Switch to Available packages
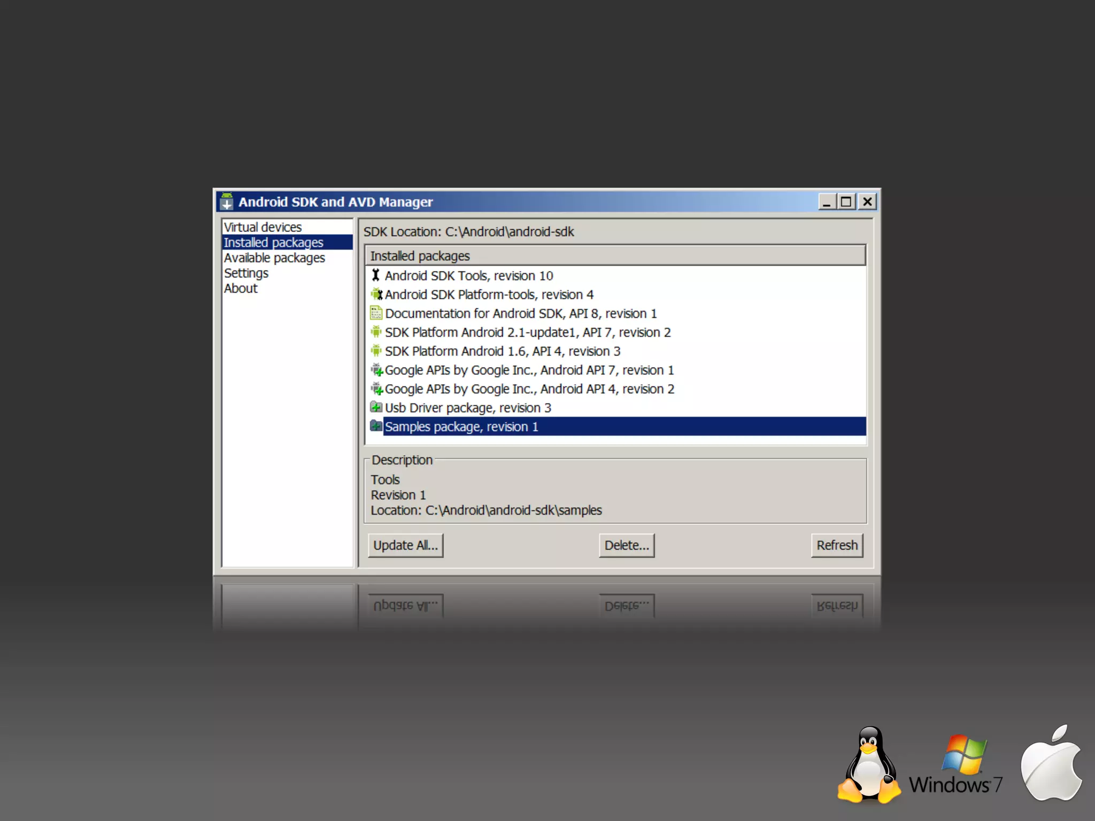Viewport: 1095px width, 821px height. point(274,258)
